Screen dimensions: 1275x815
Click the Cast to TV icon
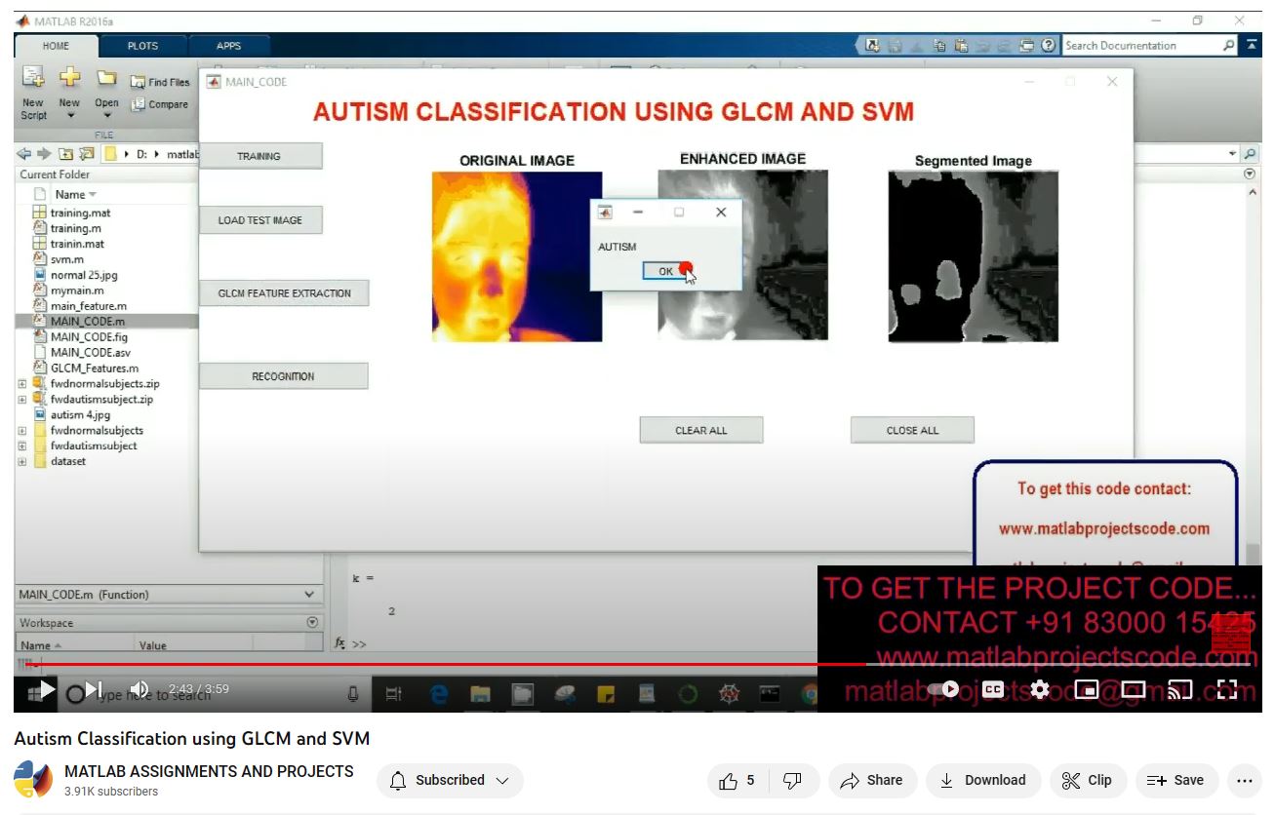pos(1180,689)
